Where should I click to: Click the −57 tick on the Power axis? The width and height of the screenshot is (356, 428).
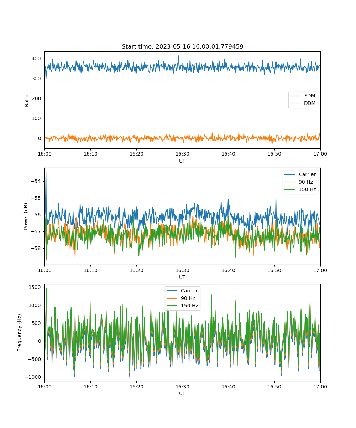tap(37, 231)
